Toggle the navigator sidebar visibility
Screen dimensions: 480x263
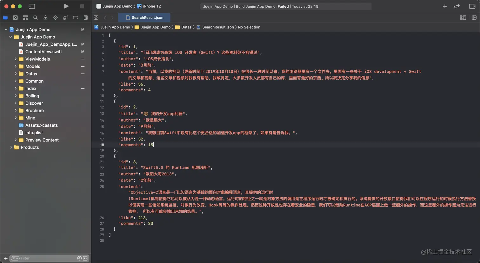pyautogui.click(x=32, y=6)
